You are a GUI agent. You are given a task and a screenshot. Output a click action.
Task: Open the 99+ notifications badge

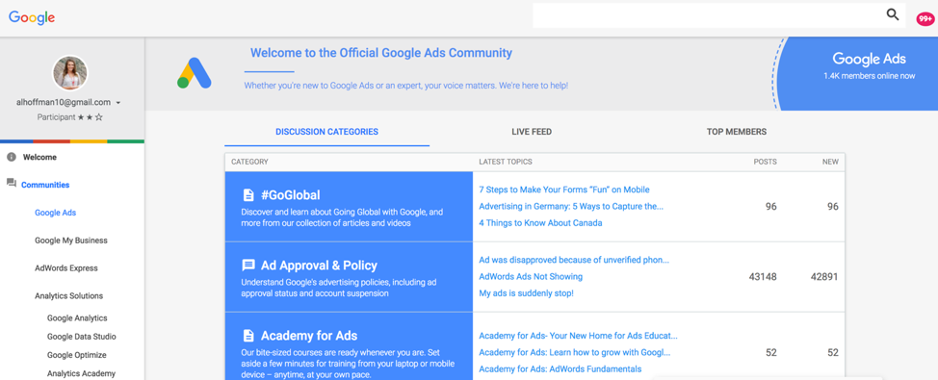(x=925, y=19)
